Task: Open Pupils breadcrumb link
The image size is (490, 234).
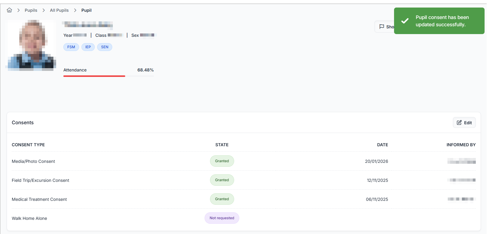Action: coord(31,10)
